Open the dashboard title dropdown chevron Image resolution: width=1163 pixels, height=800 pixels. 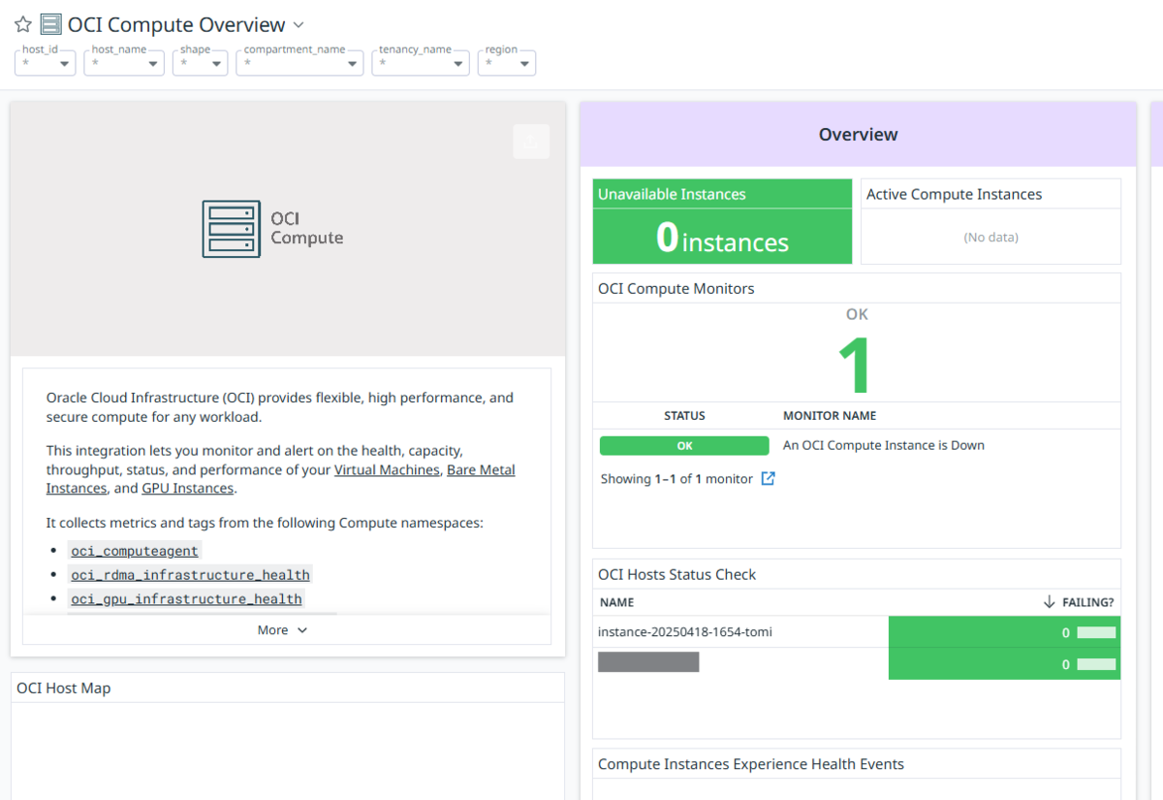click(299, 24)
